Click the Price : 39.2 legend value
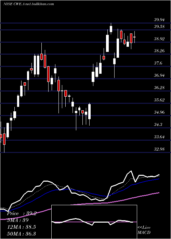Image resolution: width=171 pixels, height=239 pixels. tap(22, 213)
